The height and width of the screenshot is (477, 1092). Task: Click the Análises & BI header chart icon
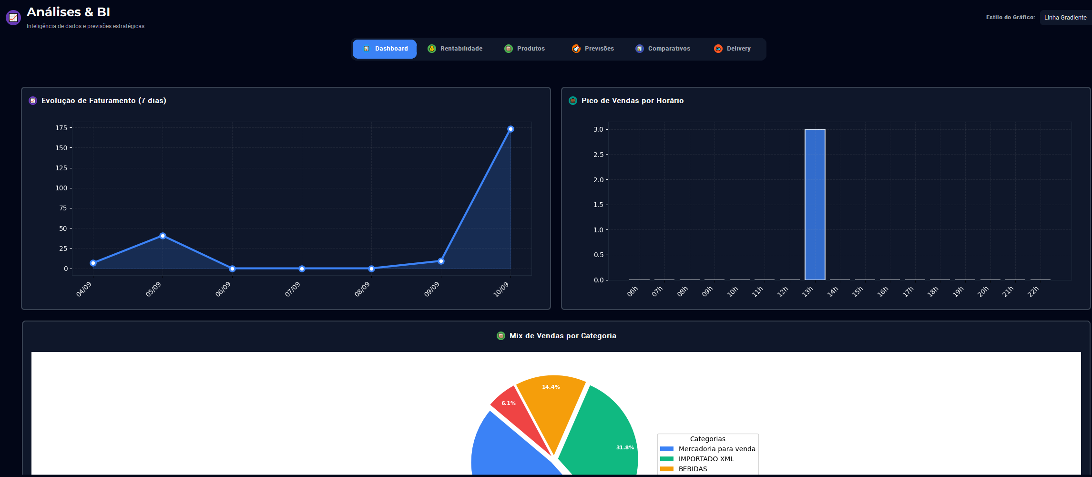coord(13,18)
